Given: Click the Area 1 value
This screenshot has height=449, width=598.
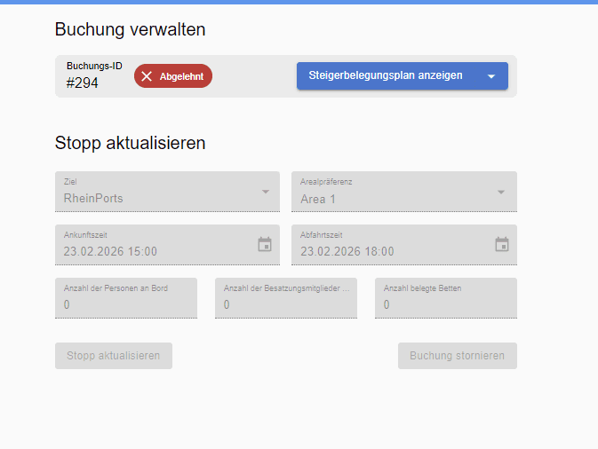Looking at the screenshot, I should 318,199.
